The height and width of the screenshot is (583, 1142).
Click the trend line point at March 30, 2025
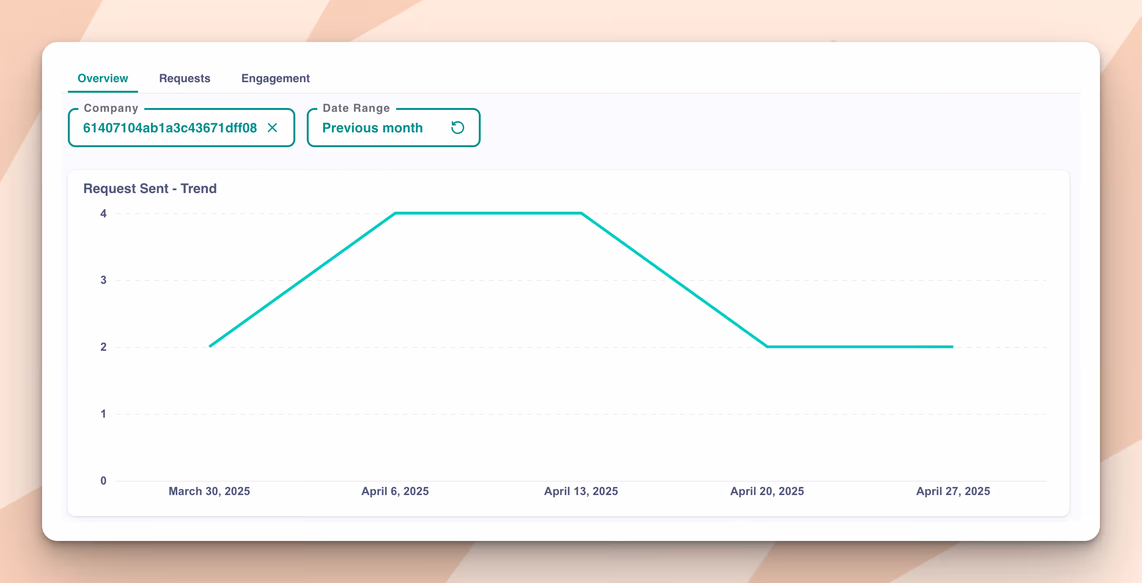(x=210, y=346)
